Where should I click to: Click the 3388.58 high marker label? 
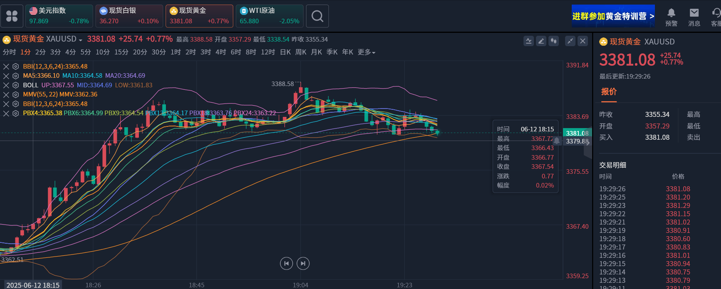click(283, 84)
